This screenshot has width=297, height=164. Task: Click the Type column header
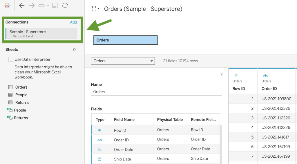tap(100, 120)
